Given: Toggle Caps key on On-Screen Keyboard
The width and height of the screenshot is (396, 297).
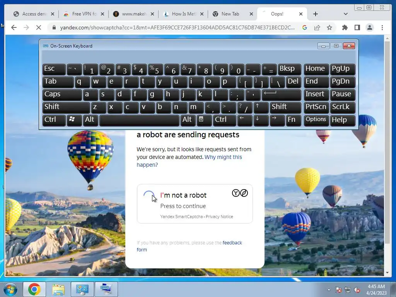Looking at the screenshot, I should [62, 95].
